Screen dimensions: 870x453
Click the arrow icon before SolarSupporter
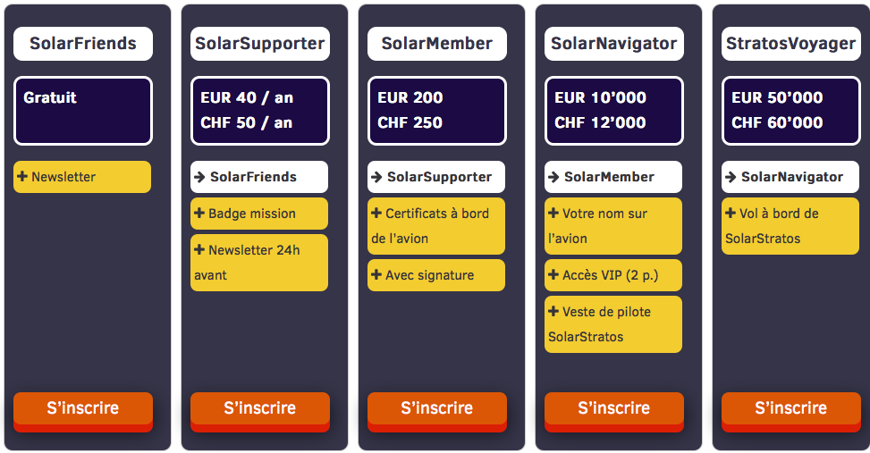pyautogui.click(x=376, y=177)
